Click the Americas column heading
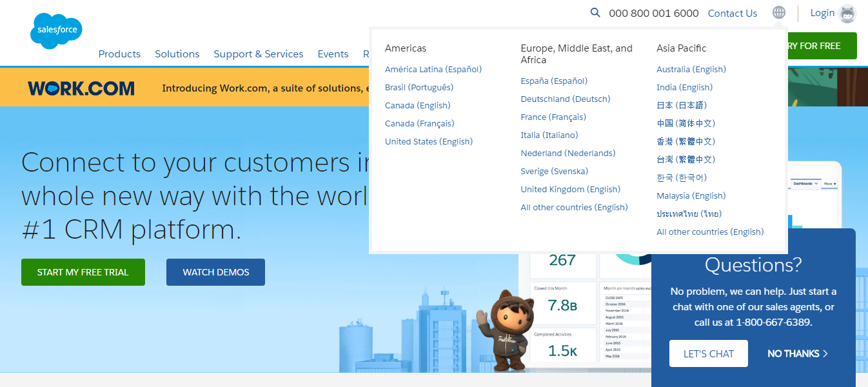The width and height of the screenshot is (868, 387). 406,48
